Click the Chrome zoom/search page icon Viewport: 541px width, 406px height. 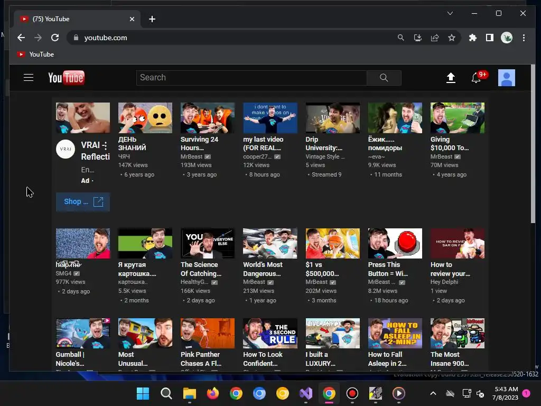(x=400, y=38)
